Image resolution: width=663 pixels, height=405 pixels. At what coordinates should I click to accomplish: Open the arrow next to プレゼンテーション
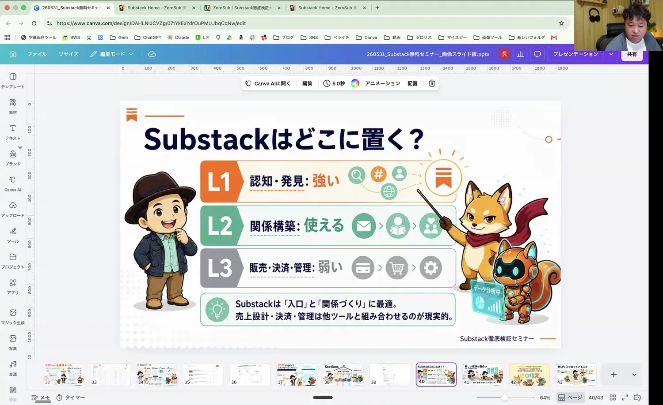[611, 54]
